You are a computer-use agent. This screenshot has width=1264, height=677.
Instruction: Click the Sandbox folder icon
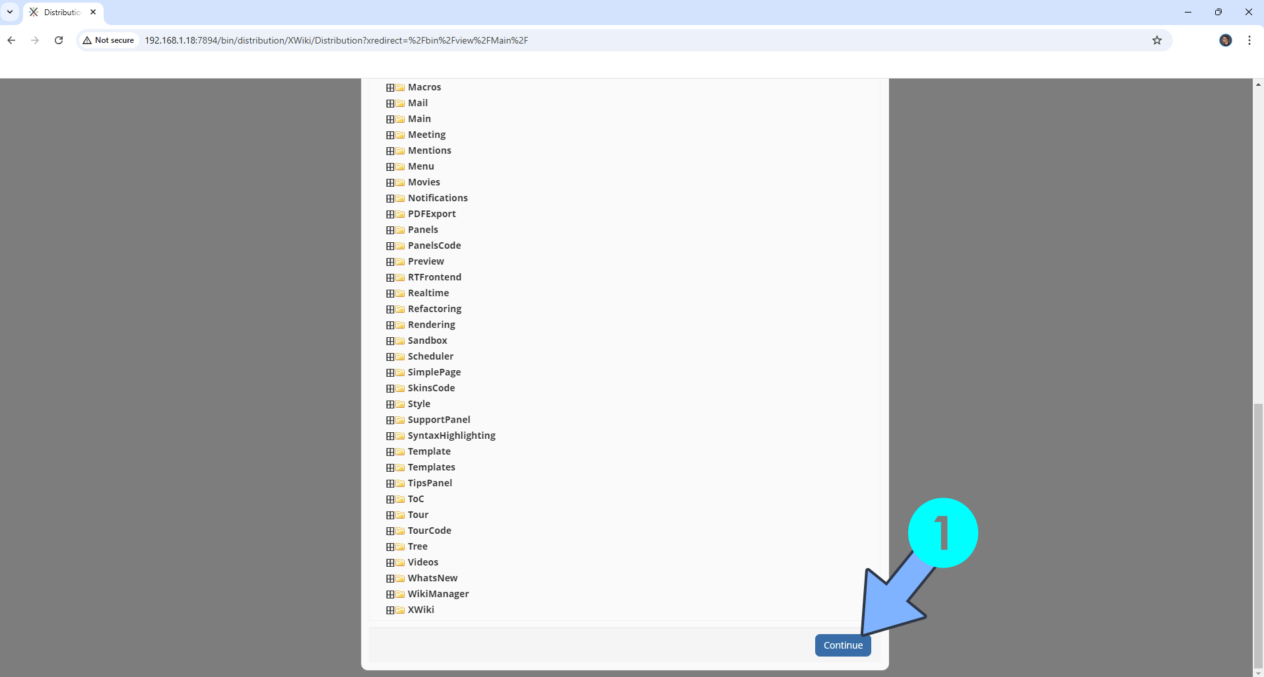pos(400,341)
